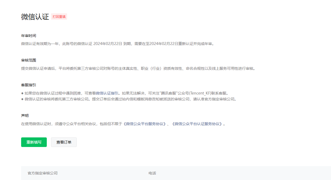The height and width of the screenshot is (180, 331).
Task: Click the sentence beginning 提交微信认证申请后
Action: (x=138, y=68)
